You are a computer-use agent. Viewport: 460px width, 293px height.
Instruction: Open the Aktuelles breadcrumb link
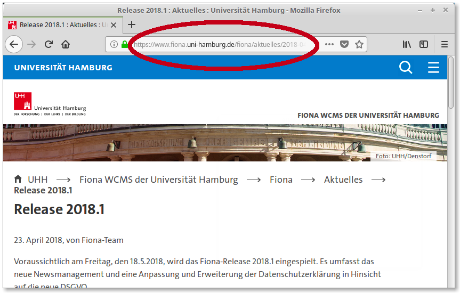(343, 180)
